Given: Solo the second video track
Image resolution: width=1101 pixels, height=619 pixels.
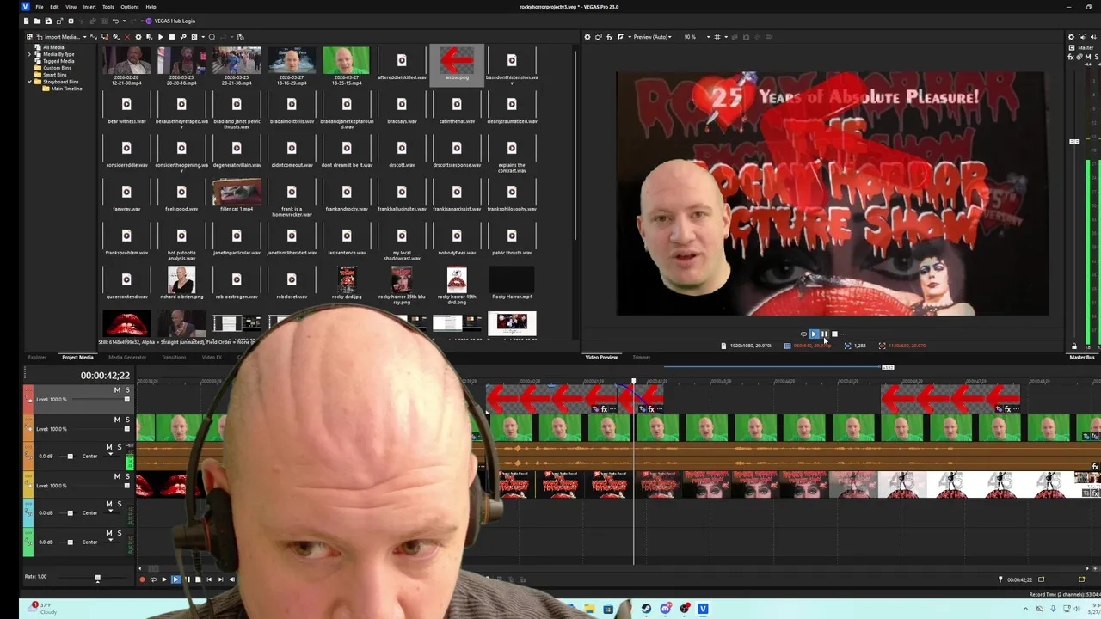Looking at the screenshot, I should 127,420.
